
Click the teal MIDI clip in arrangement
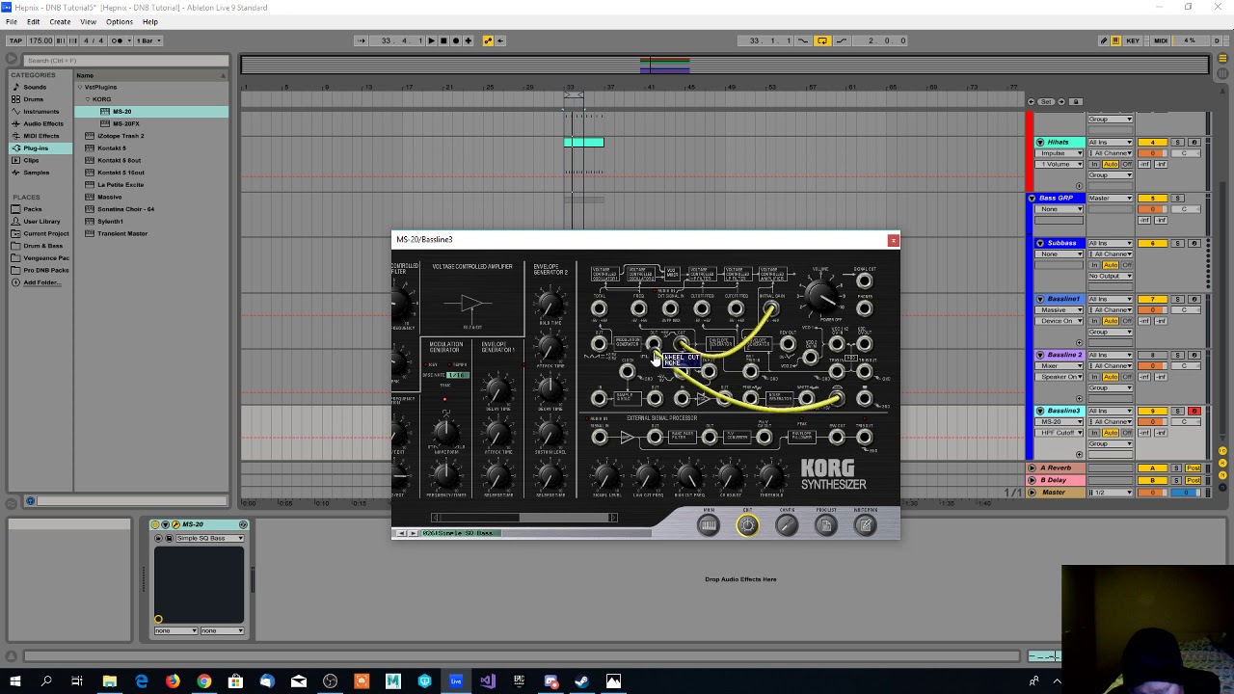pos(584,143)
